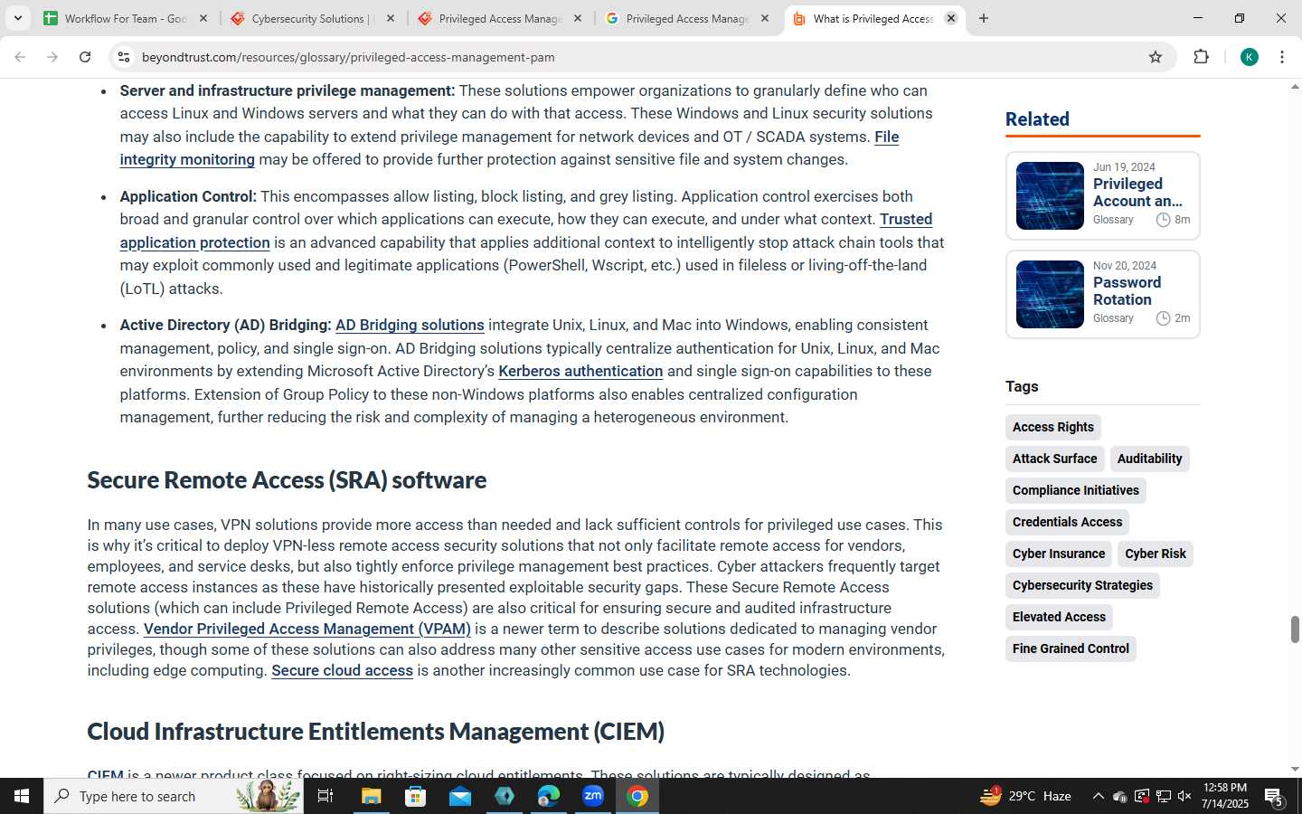This screenshot has height=814, width=1302.
Task: Open Vendor Privileged Access Management (VPAM) link
Action: [307, 629]
